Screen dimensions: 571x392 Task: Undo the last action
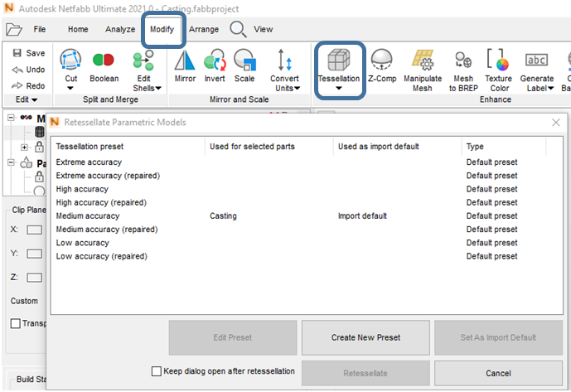28,70
